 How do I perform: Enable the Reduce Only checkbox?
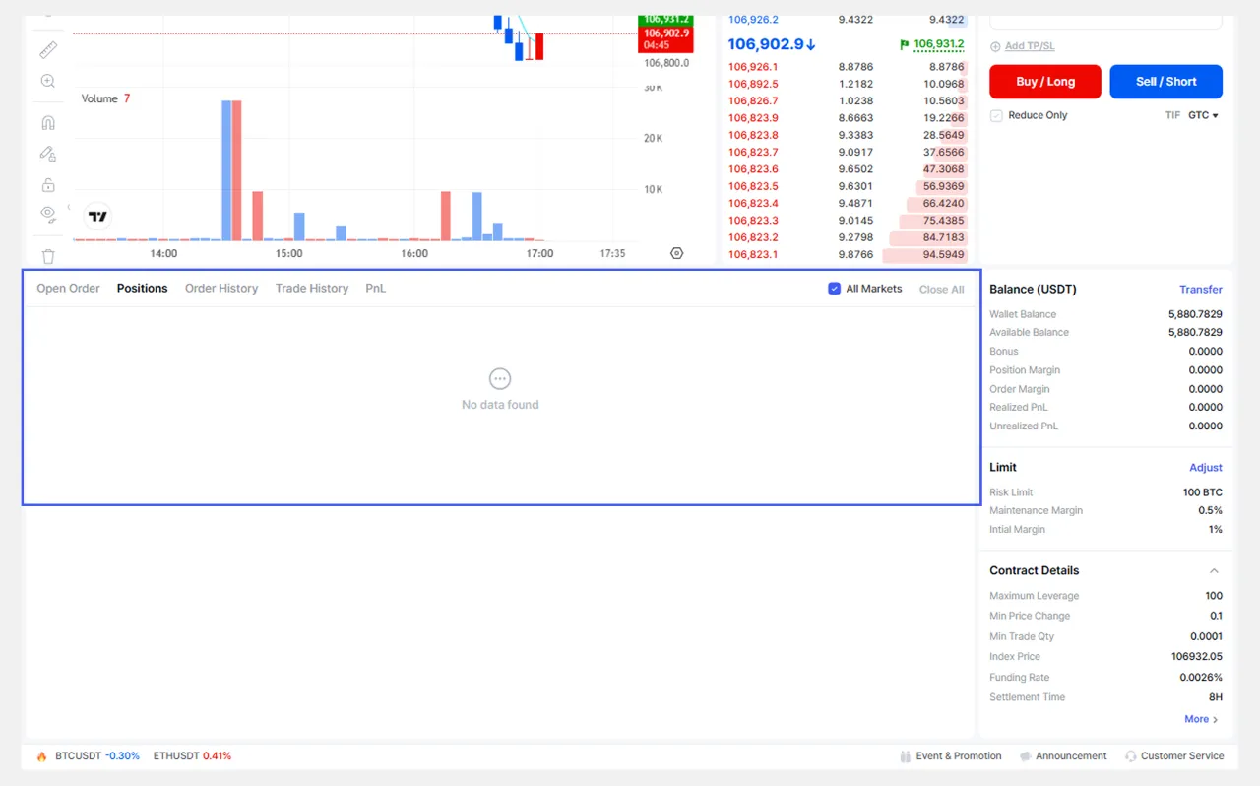(x=997, y=115)
